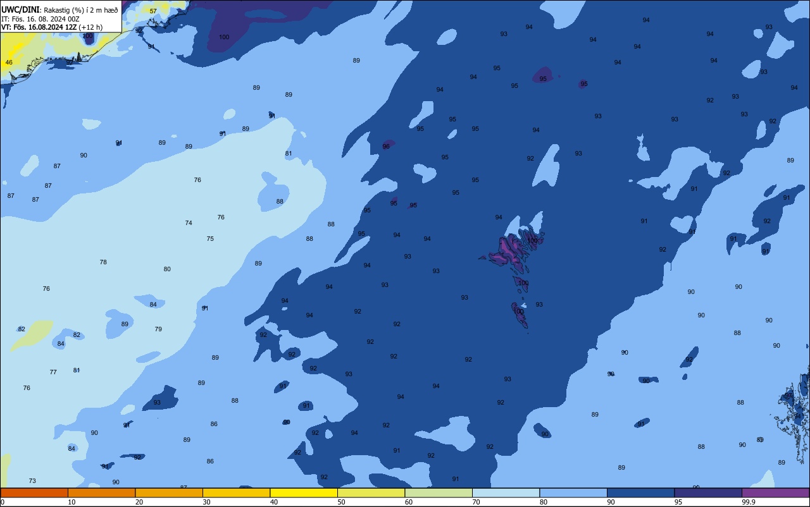810x507 pixels.
Task: Click the '40' tick label on the color scale
Action: click(273, 502)
